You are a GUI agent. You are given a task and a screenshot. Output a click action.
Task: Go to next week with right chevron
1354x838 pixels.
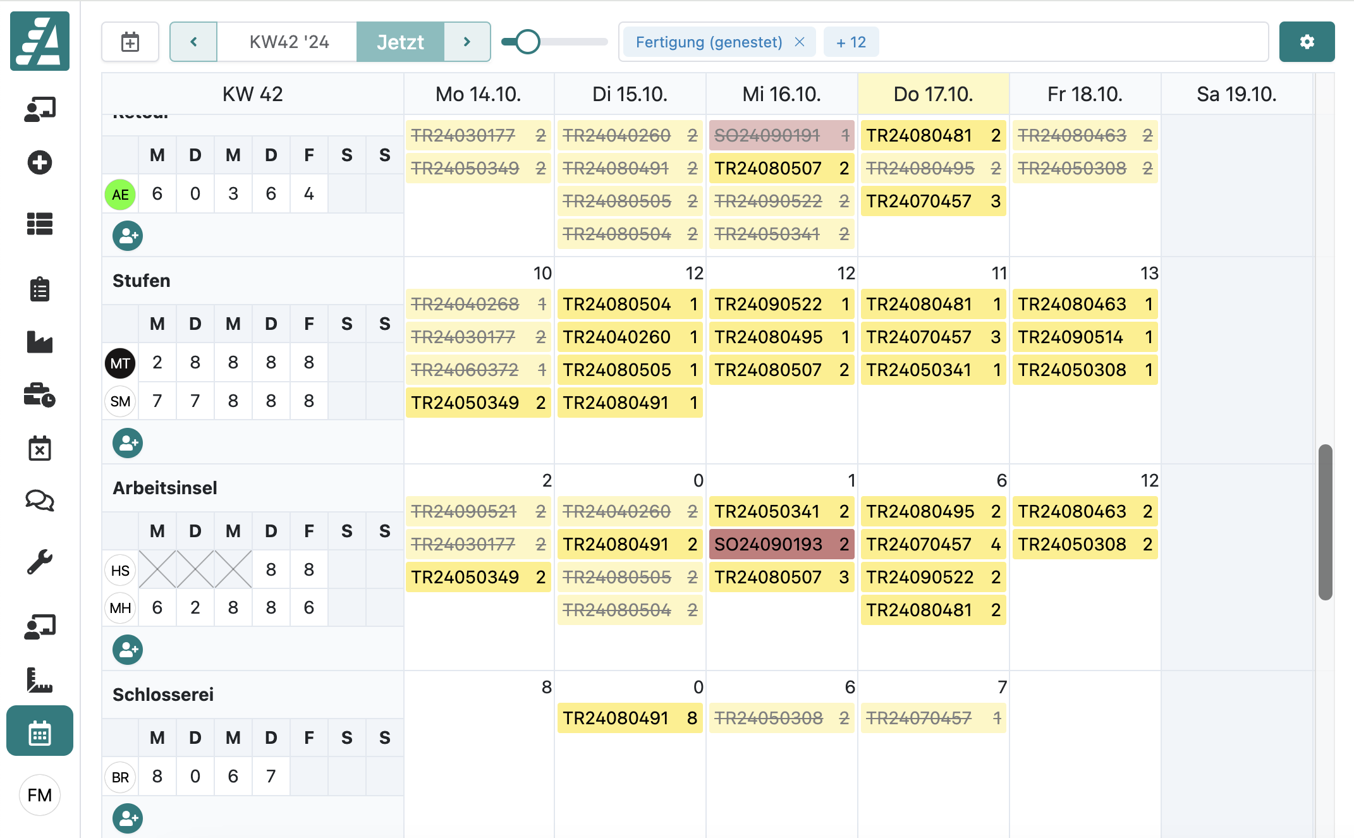pos(467,42)
